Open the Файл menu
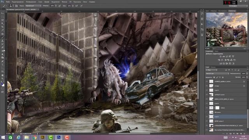 [8, 2]
